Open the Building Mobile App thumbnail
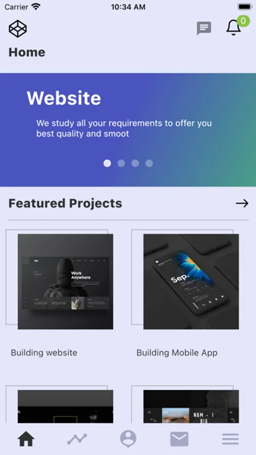 (191, 282)
